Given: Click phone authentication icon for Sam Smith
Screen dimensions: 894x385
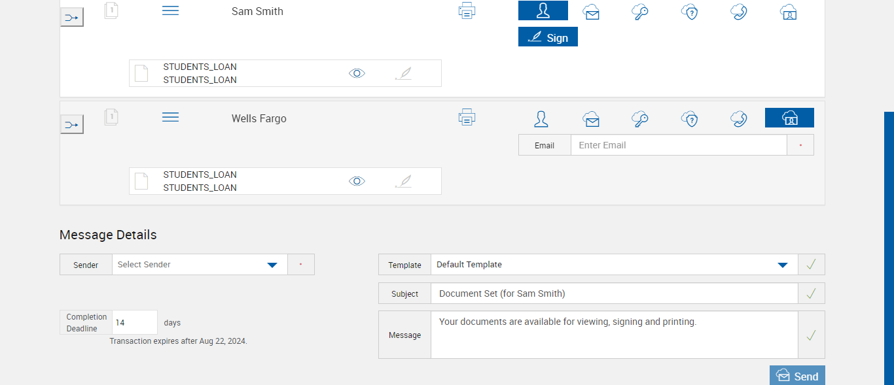Looking at the screenshot, I should coord(739,12).
